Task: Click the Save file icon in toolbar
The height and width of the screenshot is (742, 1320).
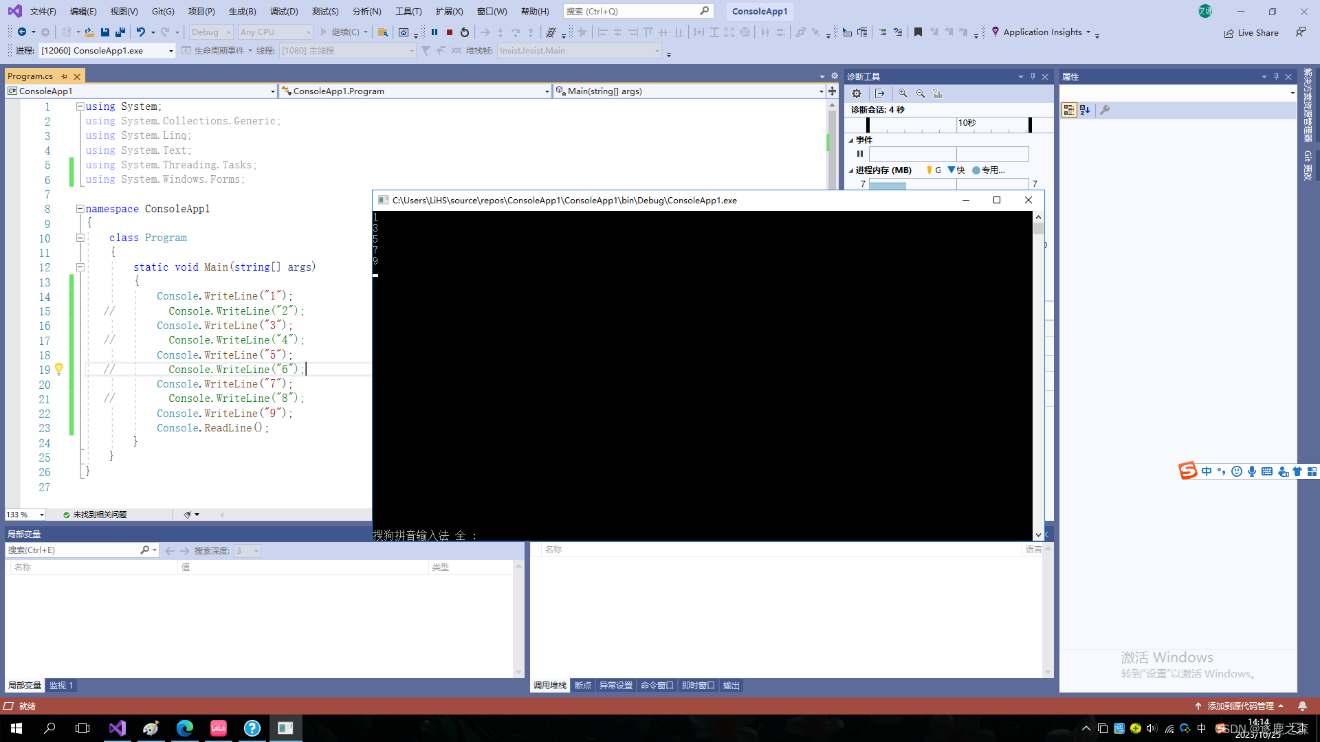Action: coord(105,32)
